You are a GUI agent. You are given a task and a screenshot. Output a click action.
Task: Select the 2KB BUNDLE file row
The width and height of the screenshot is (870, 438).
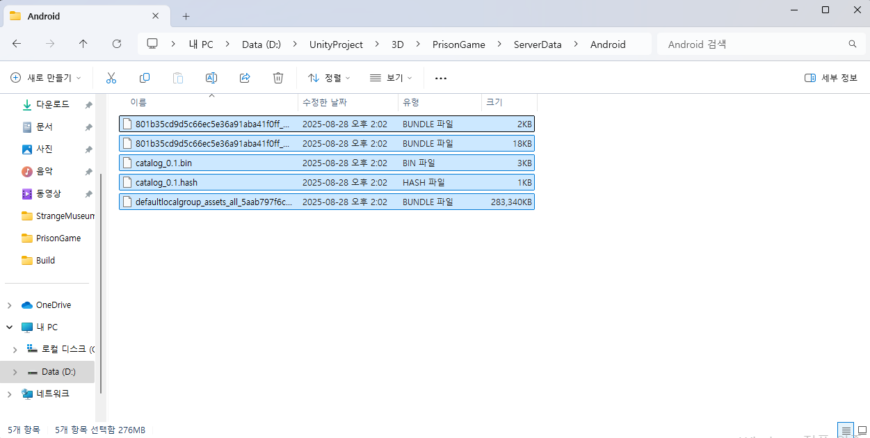pyautogui.click(x=327, y=124)
